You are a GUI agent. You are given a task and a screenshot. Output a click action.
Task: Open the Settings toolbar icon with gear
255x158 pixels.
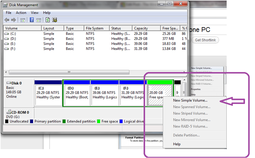coord(55,20)
